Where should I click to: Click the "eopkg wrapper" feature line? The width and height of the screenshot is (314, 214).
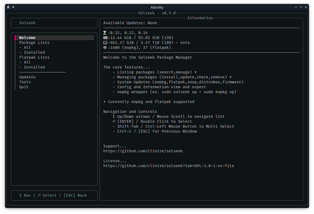(x=174, y=92)
